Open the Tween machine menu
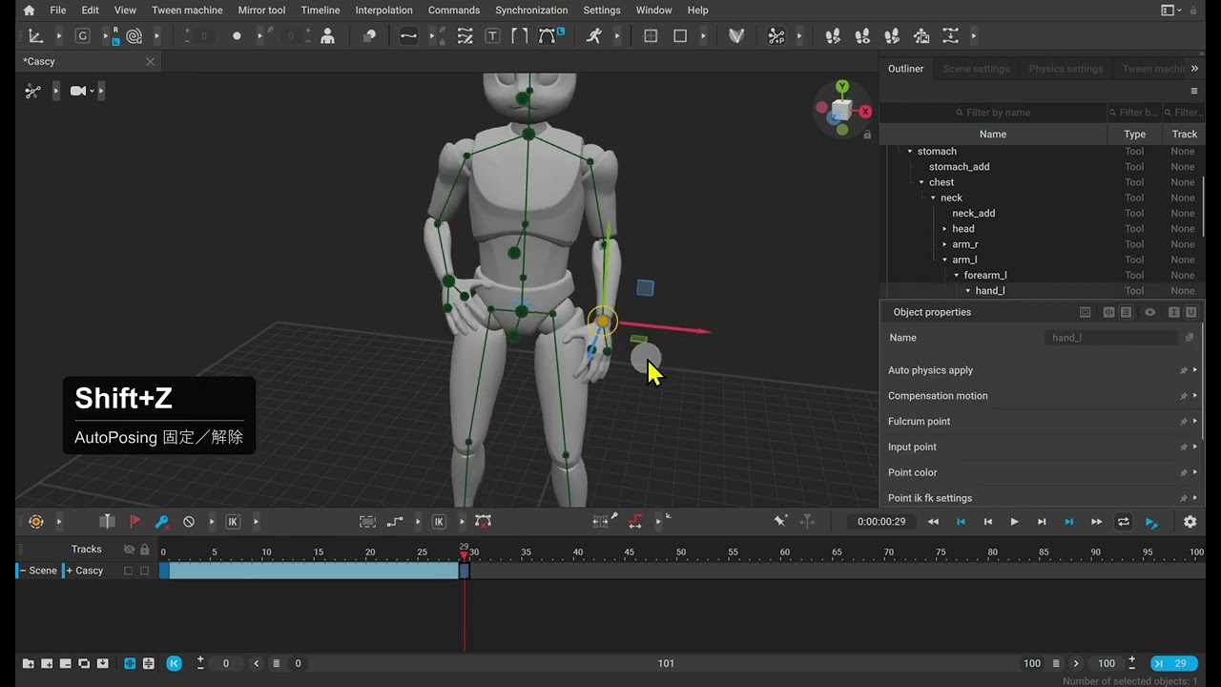The height and width of the screenshot is (687, 1221). coord(187,10)
